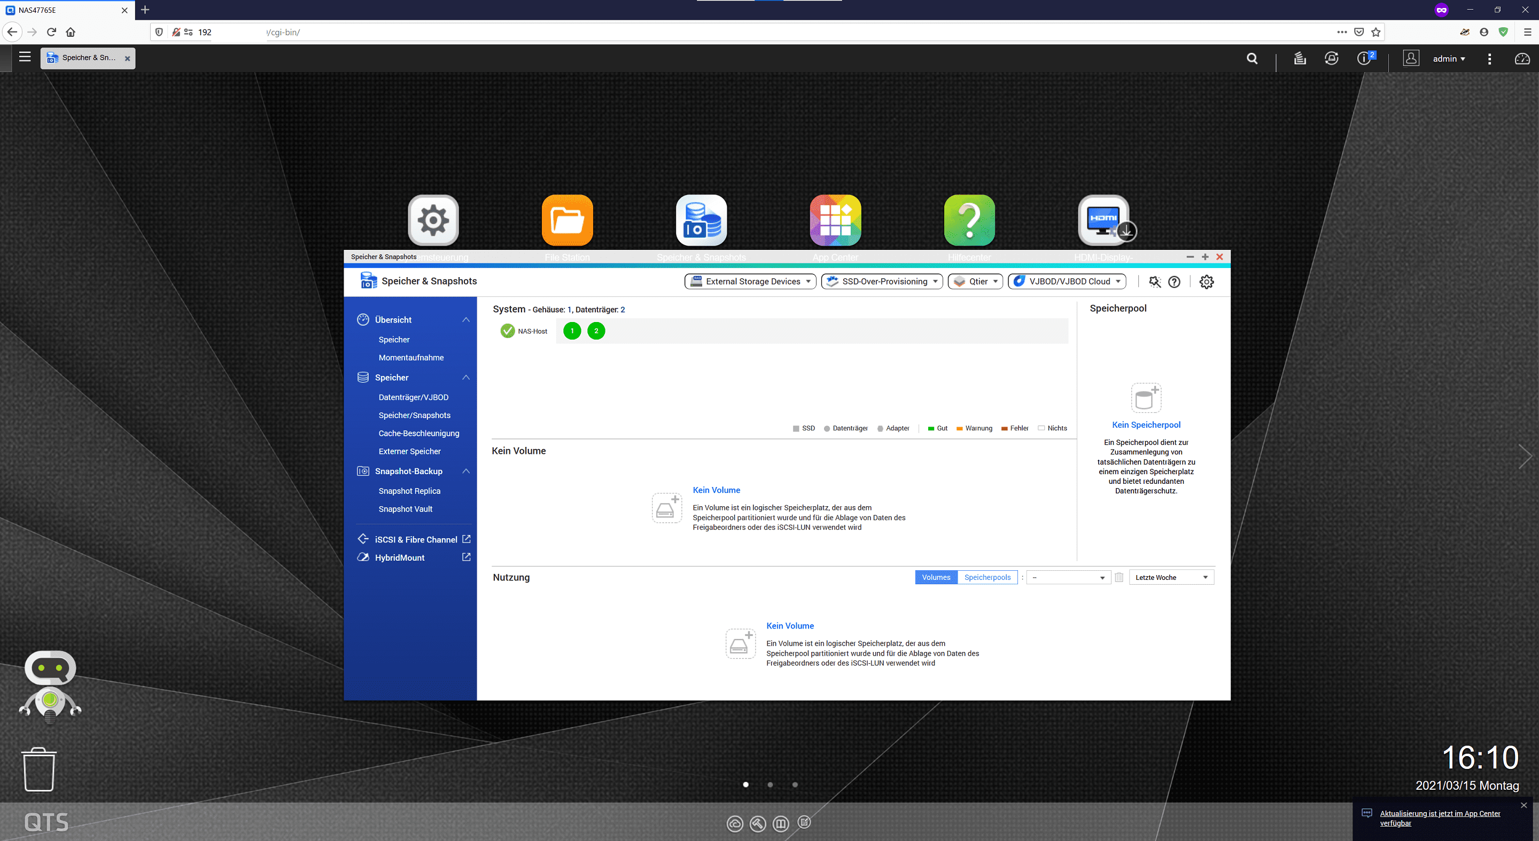This screenshot has height=841, width=1539.
Task: Open the App Center desktop icon
Action: (x=835, y=220)
